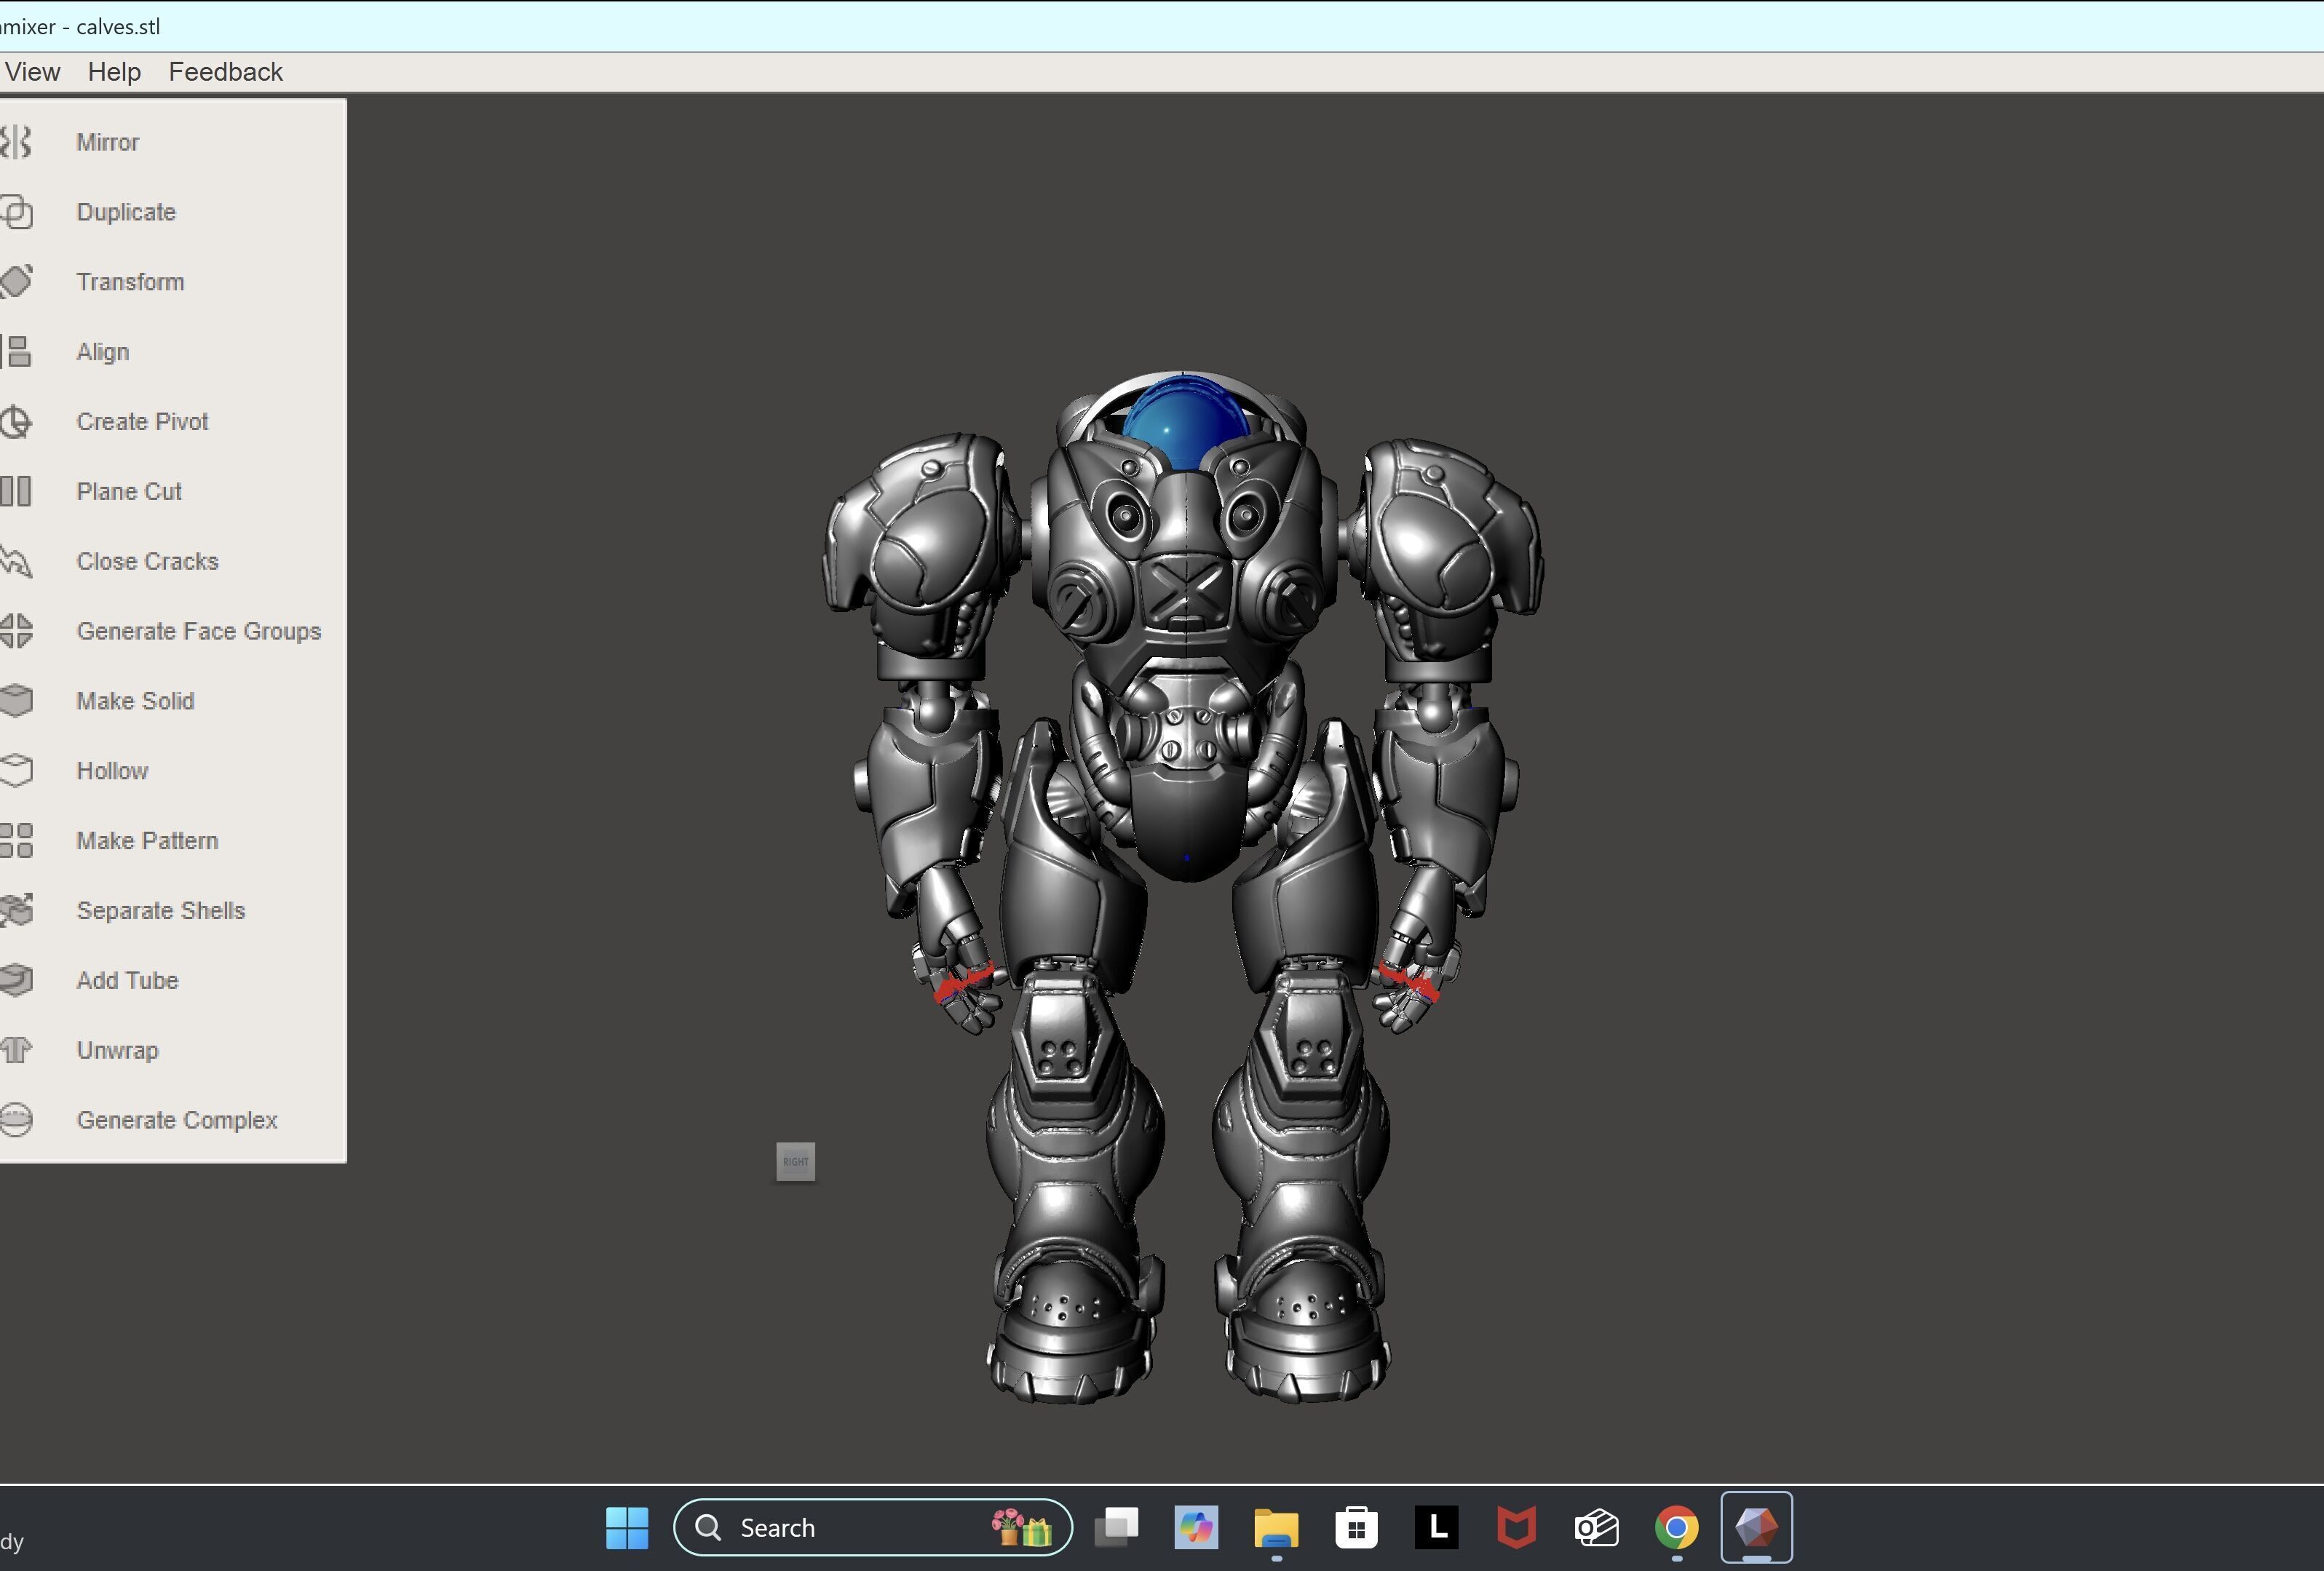Click the Align tool icon
Image resolution: width=2324 pixels, height=1571 pixels.
click(16, 352)
